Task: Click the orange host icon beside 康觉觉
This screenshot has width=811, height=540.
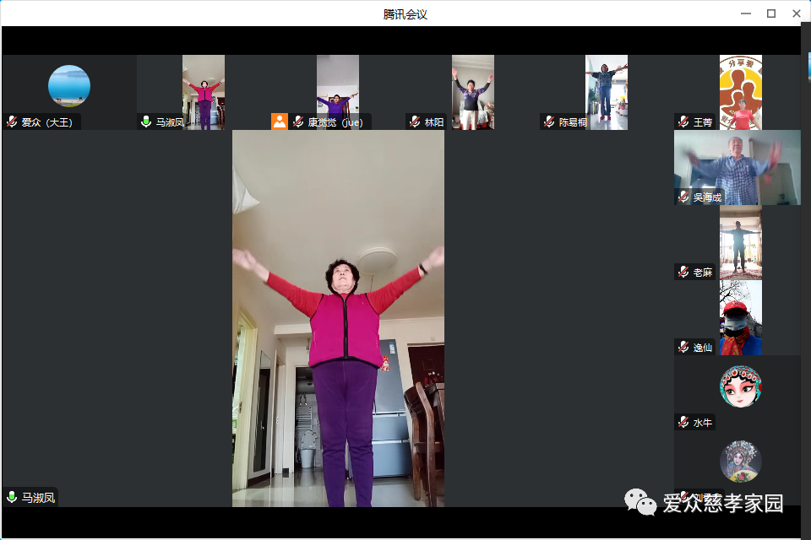Action: point(280,121)
